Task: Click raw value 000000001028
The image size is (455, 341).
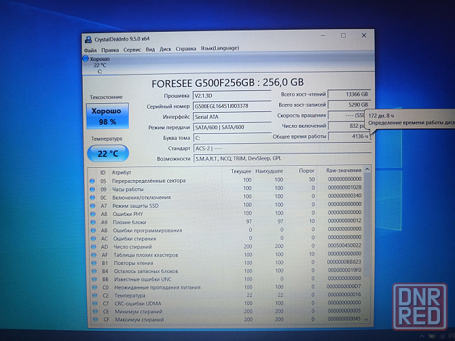Action: click(x=345, y=187)
